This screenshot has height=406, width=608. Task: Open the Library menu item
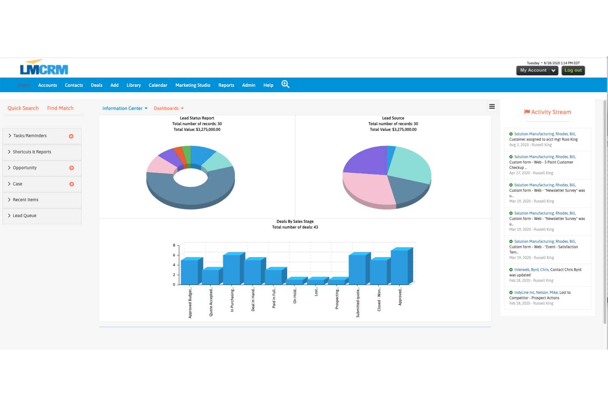pyautogui.click(x=134, y=85)
